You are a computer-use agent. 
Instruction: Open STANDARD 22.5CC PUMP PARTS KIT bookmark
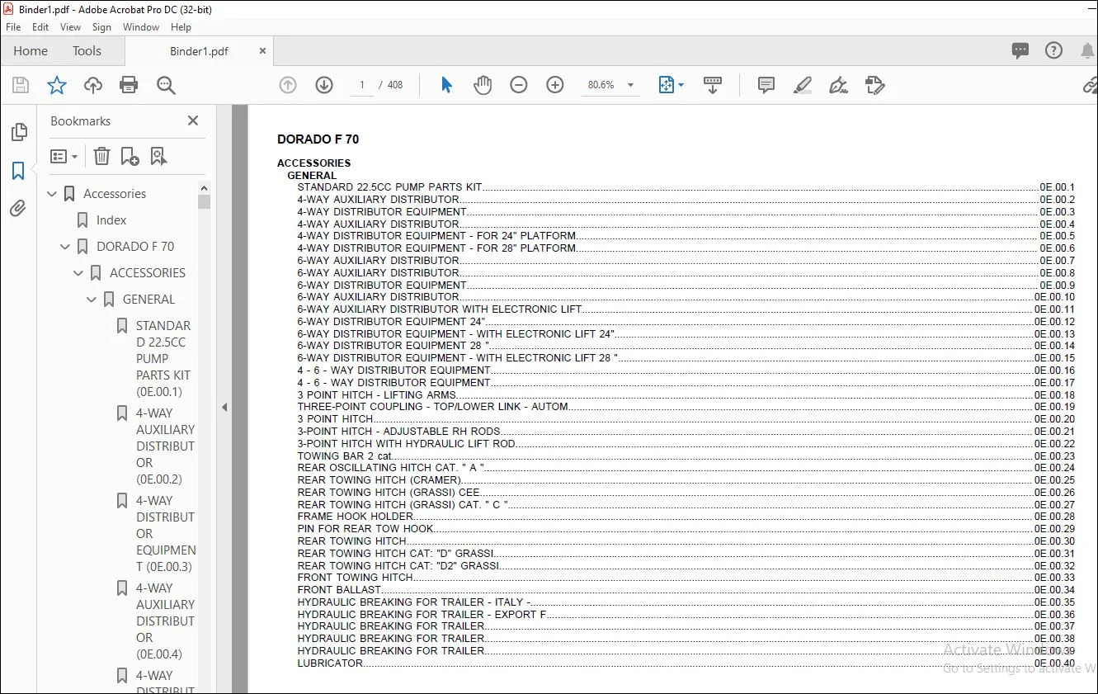click(x=163, y=359)
